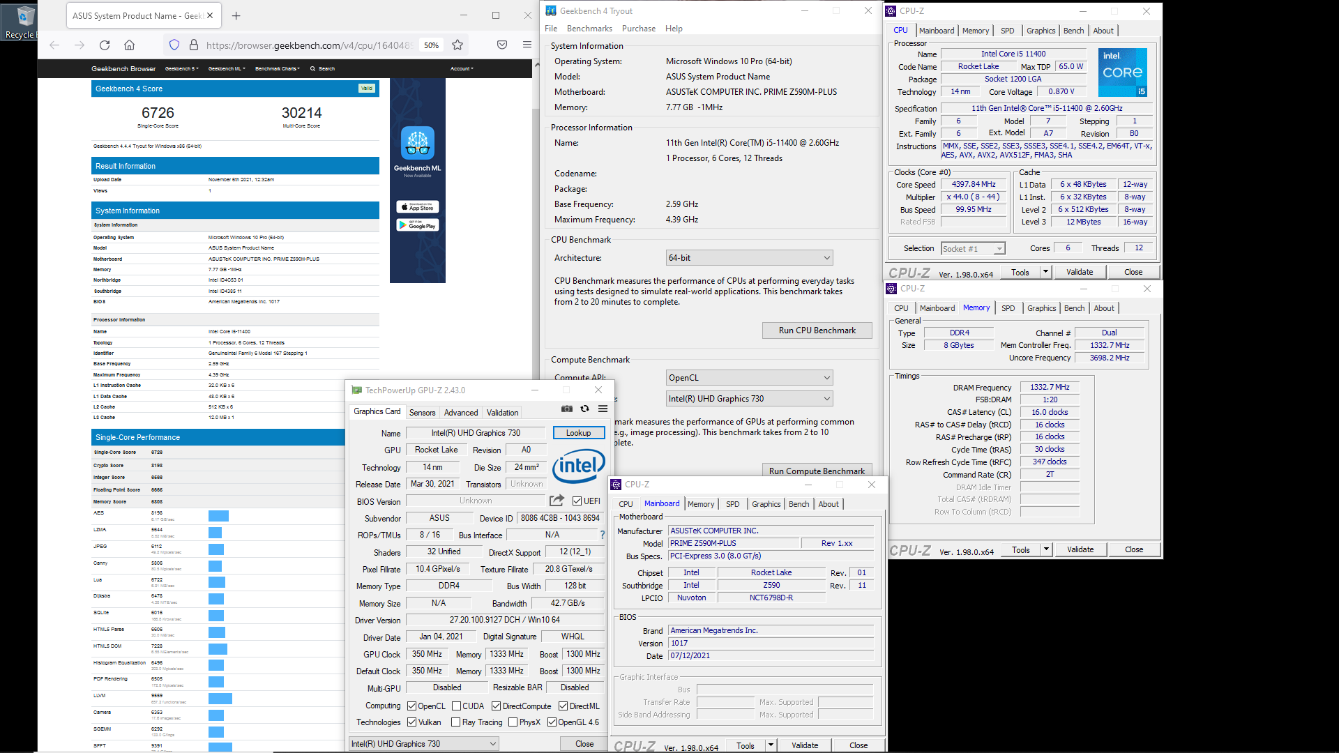Click the App Store download badge
Viewport: 1339px width, 753px height.
click(418, 207)
